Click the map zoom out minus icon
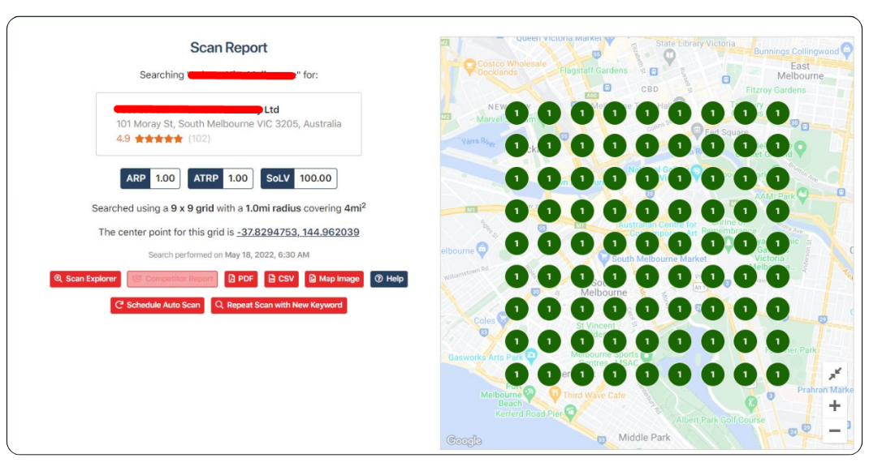 click(x=834, y=430)
